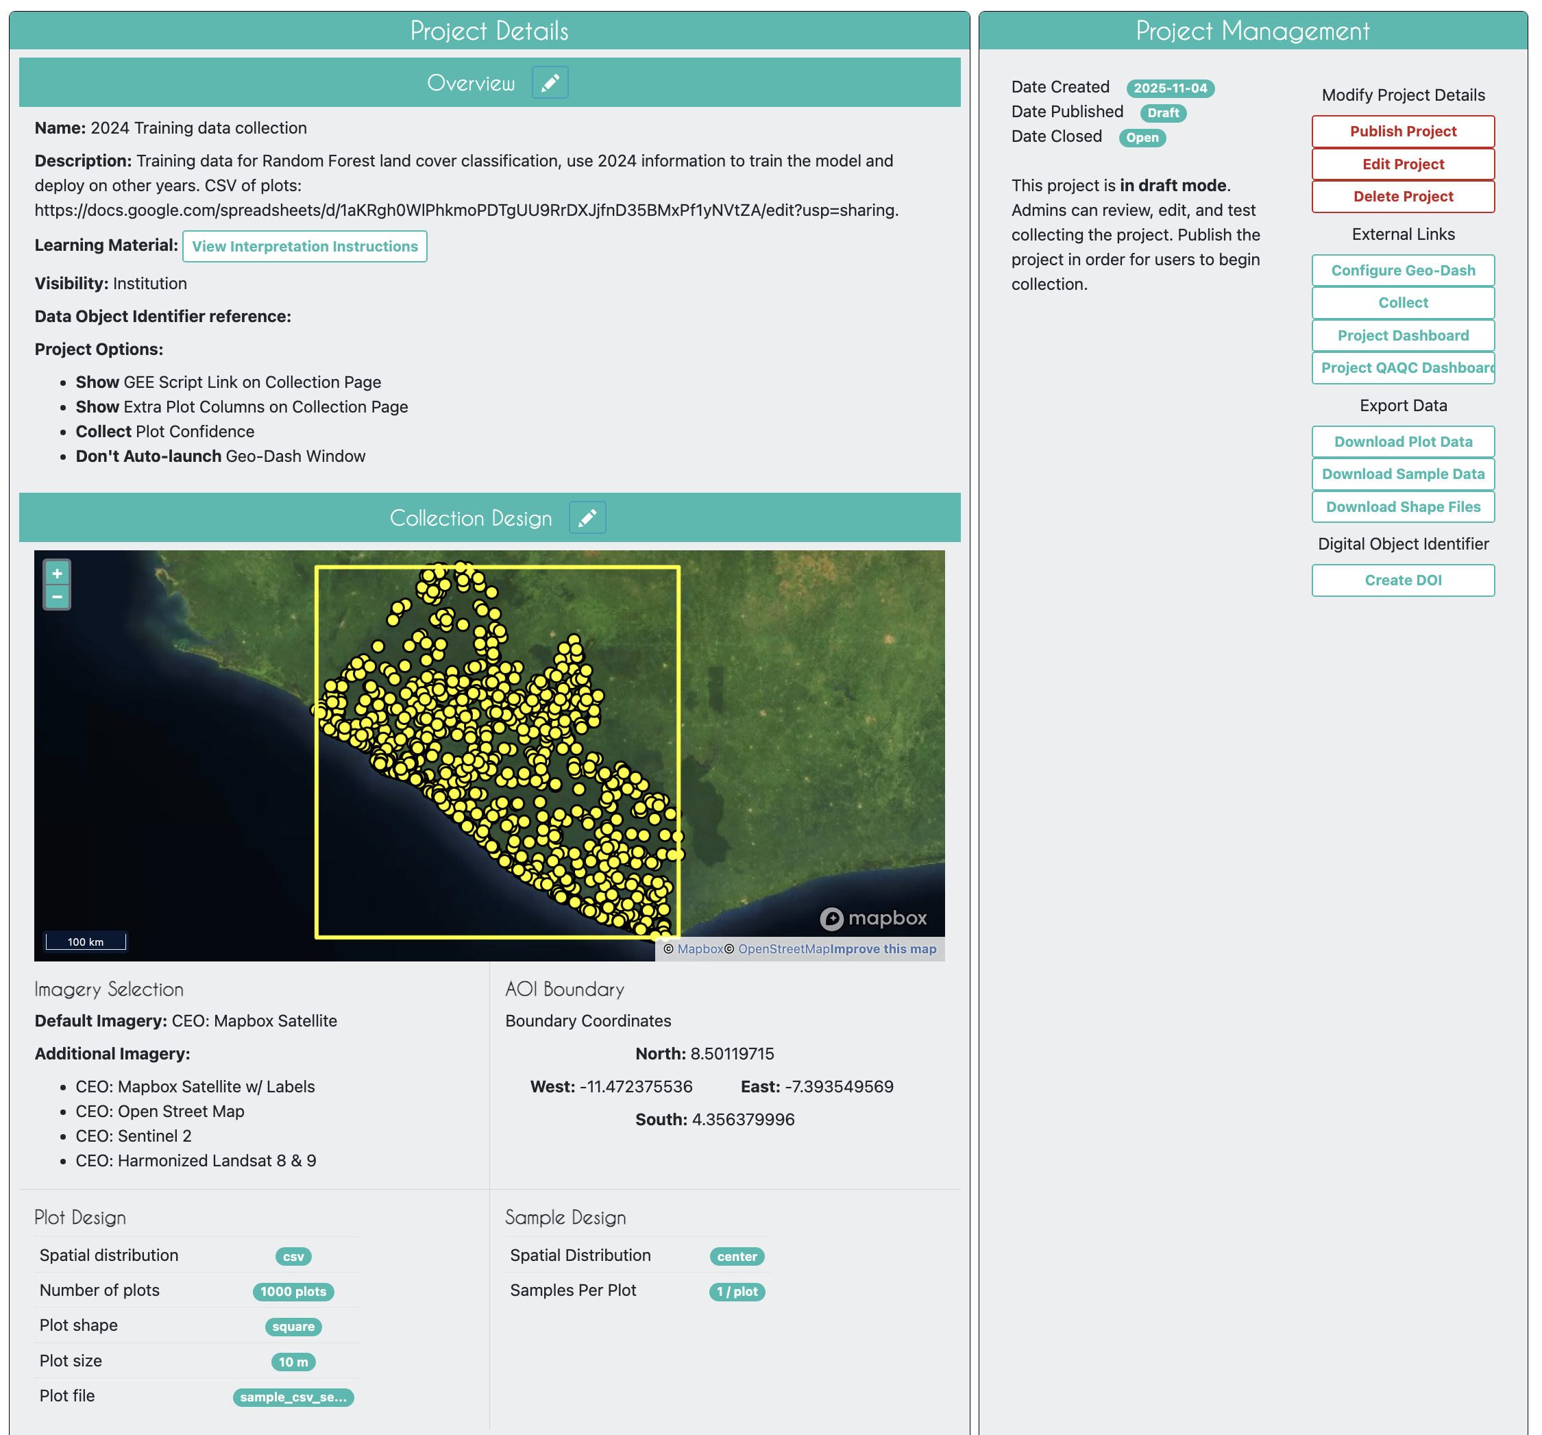
Task: Click Download Sample Data
Action: pyautogui.click(x=1402, y=475)
